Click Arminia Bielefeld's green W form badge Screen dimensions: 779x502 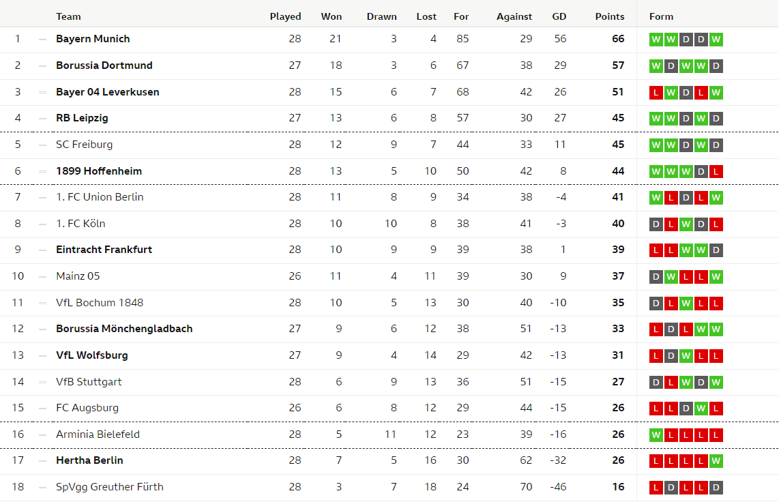(656, 435)
